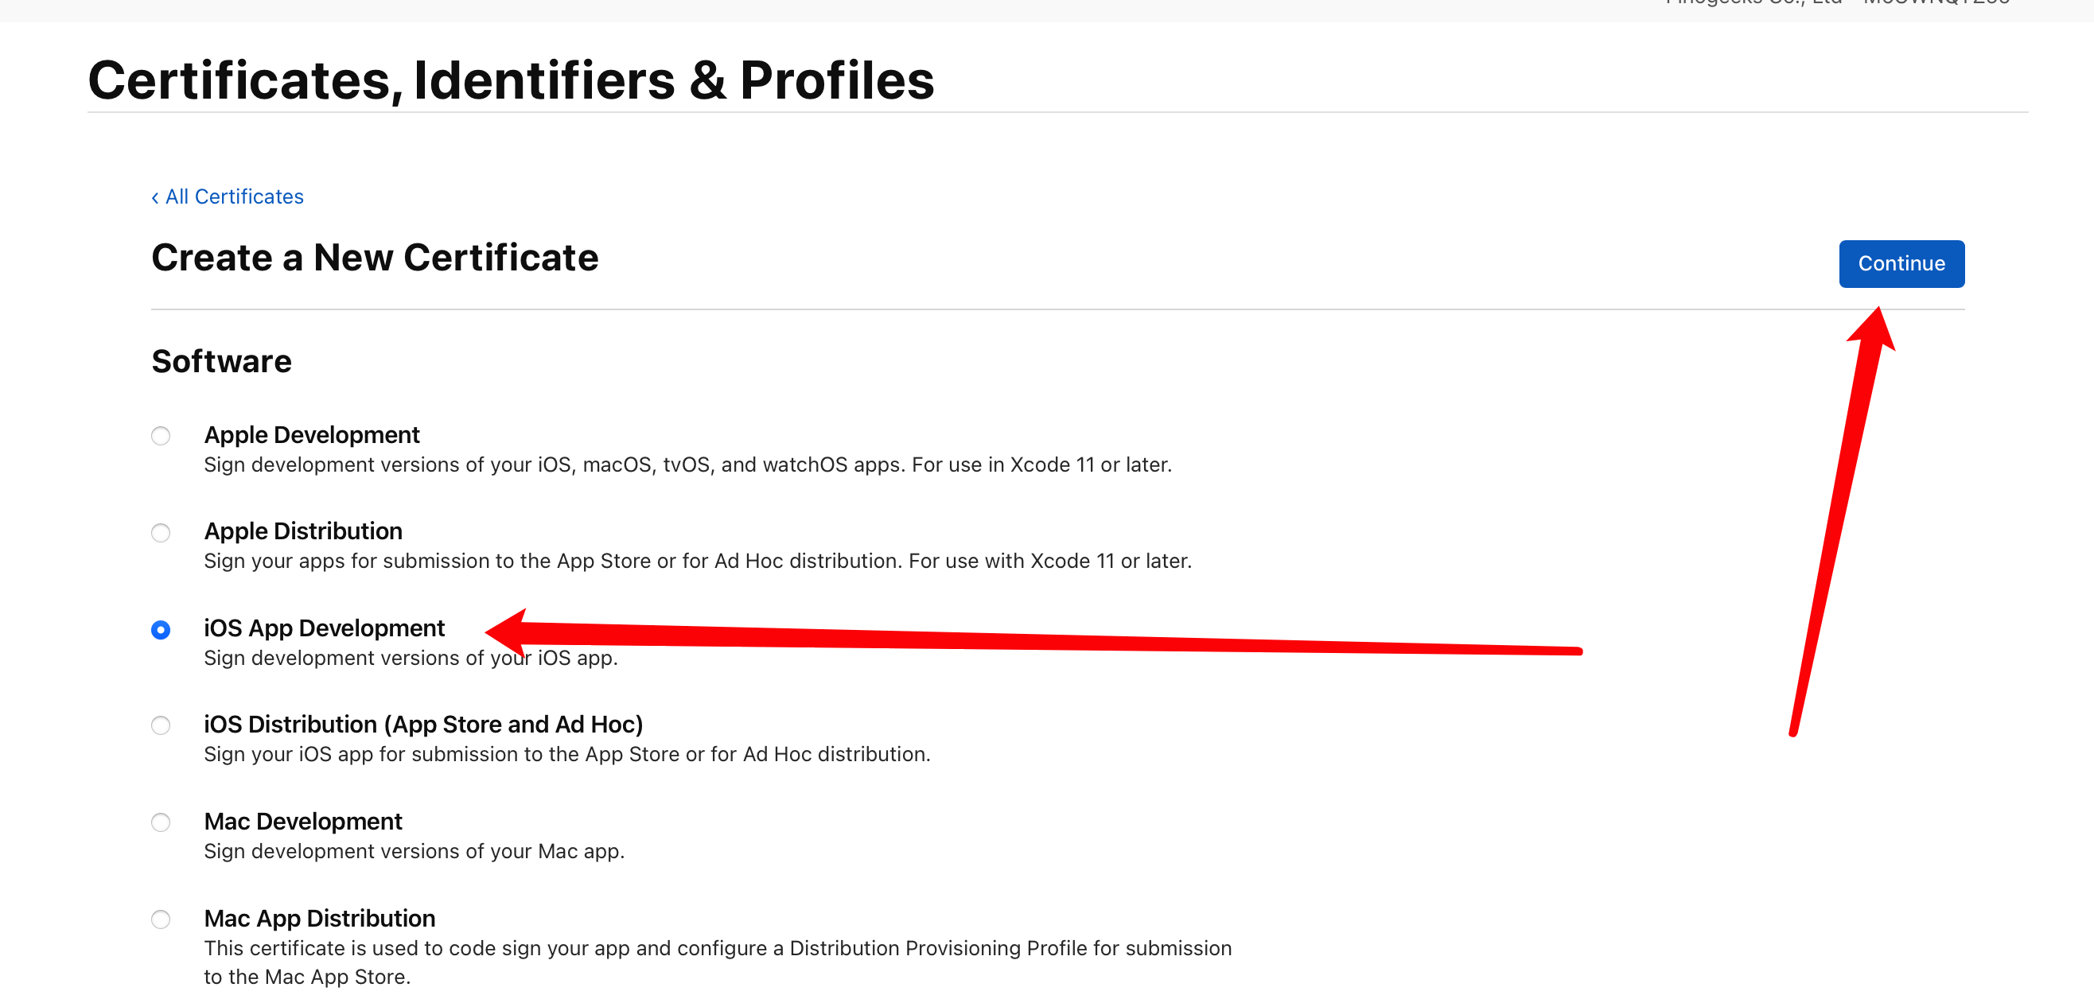Go back via All Certificates link

tap(234, 196)
